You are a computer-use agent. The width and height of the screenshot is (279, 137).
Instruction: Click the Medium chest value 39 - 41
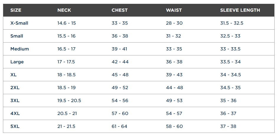click(x=119, y=49)
